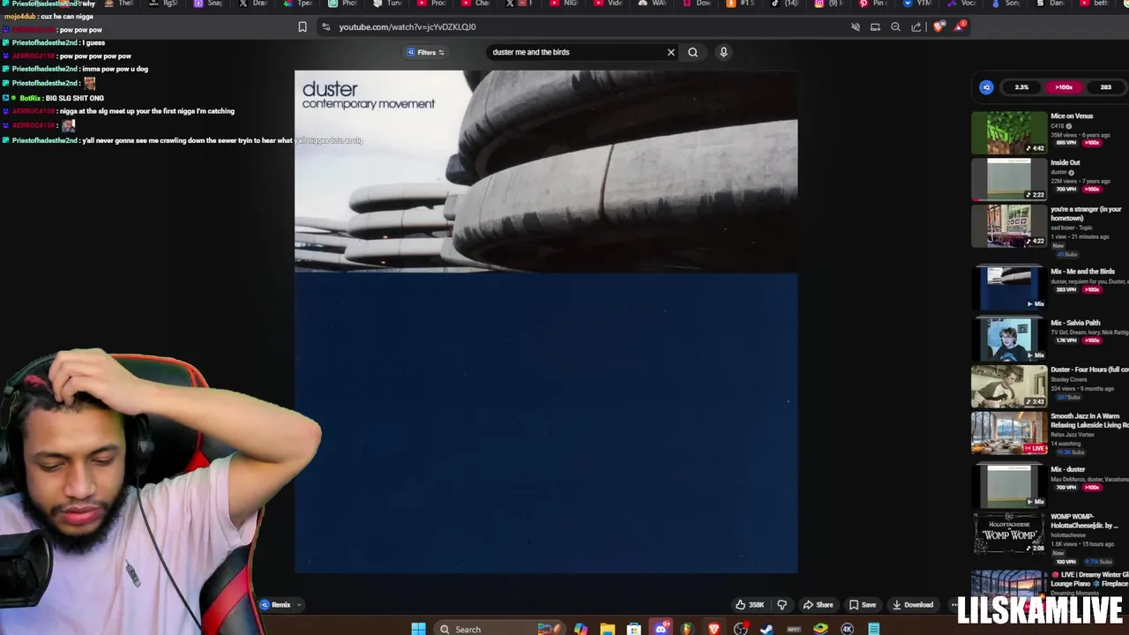Open Brave browser from the taskbar

pyautogui.click(x=714, y=629)
